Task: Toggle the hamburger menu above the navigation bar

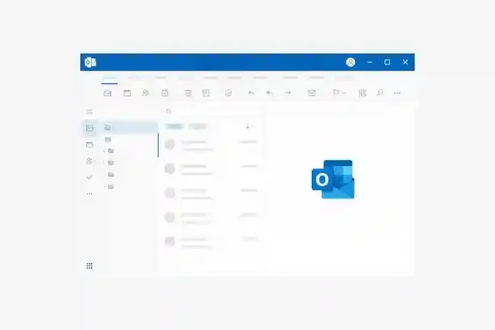Action: 89,112
